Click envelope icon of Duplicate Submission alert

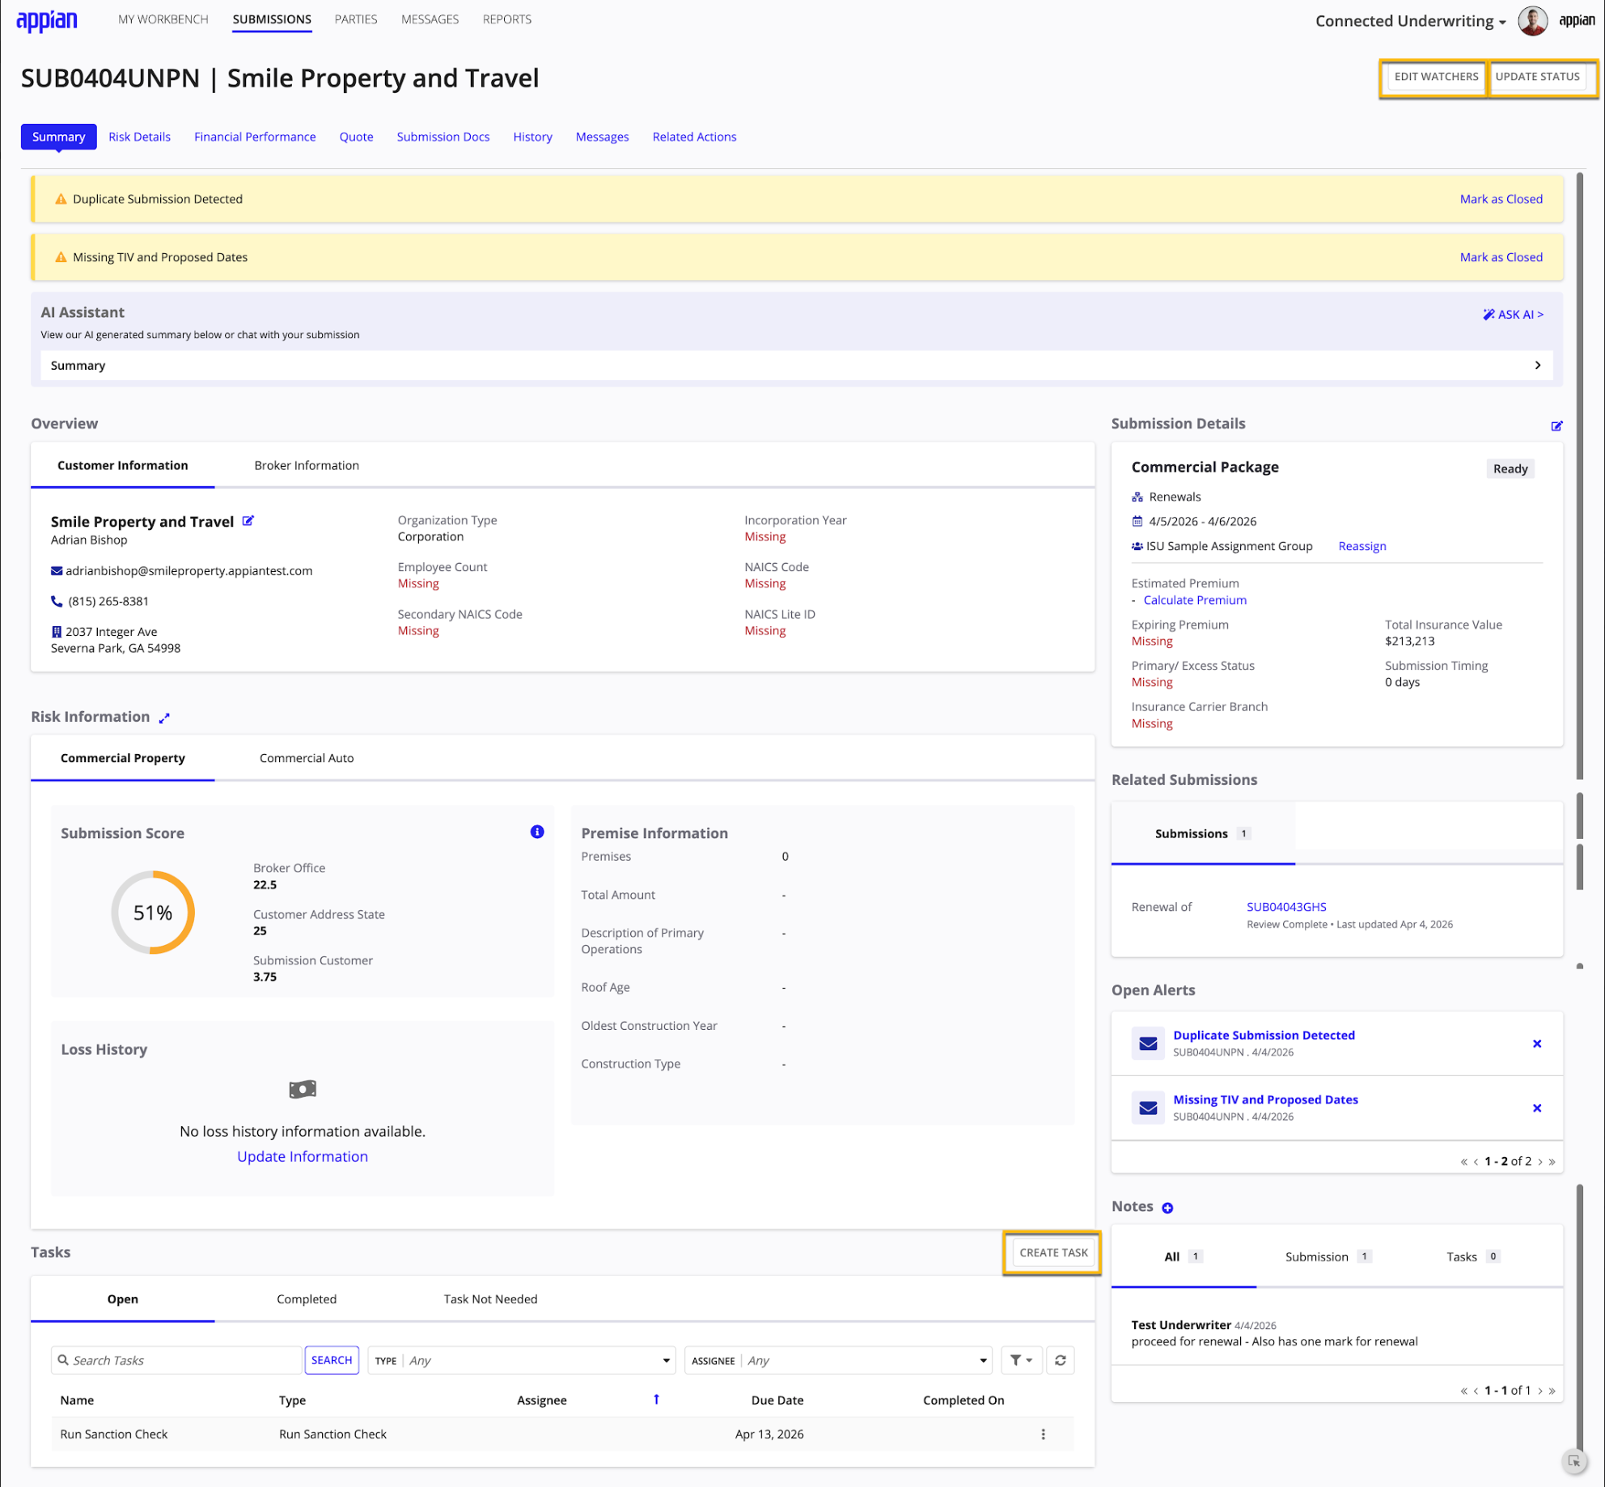[1148, 1044]
